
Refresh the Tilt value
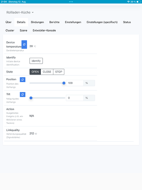click(23, 95)
